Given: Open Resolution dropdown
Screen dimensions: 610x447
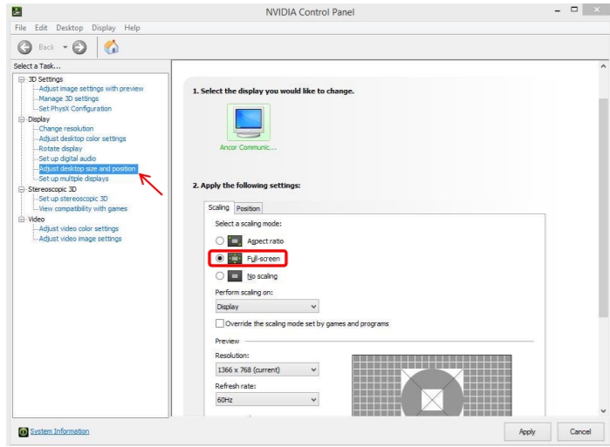Looking at the screenshot, I should pyautogui.click(x=267, y=369).
